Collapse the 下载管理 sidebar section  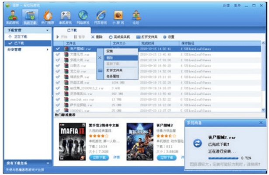48,30
